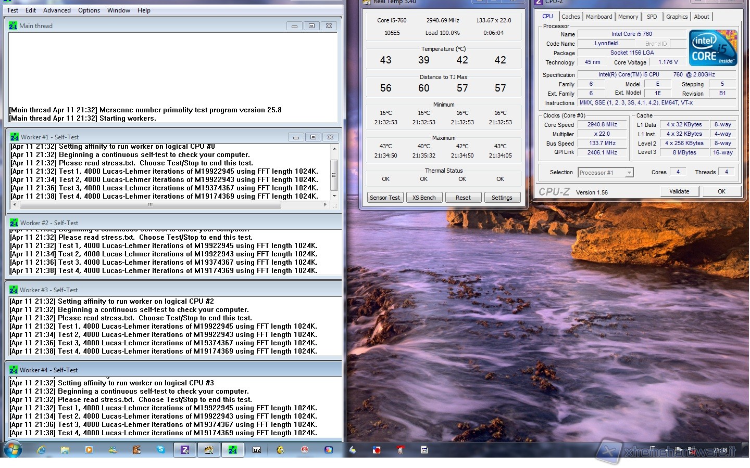This screenshot has width=750, height=468.
Task: Click the Real Temp taskbar icon
Action: [x=209, y=450]
